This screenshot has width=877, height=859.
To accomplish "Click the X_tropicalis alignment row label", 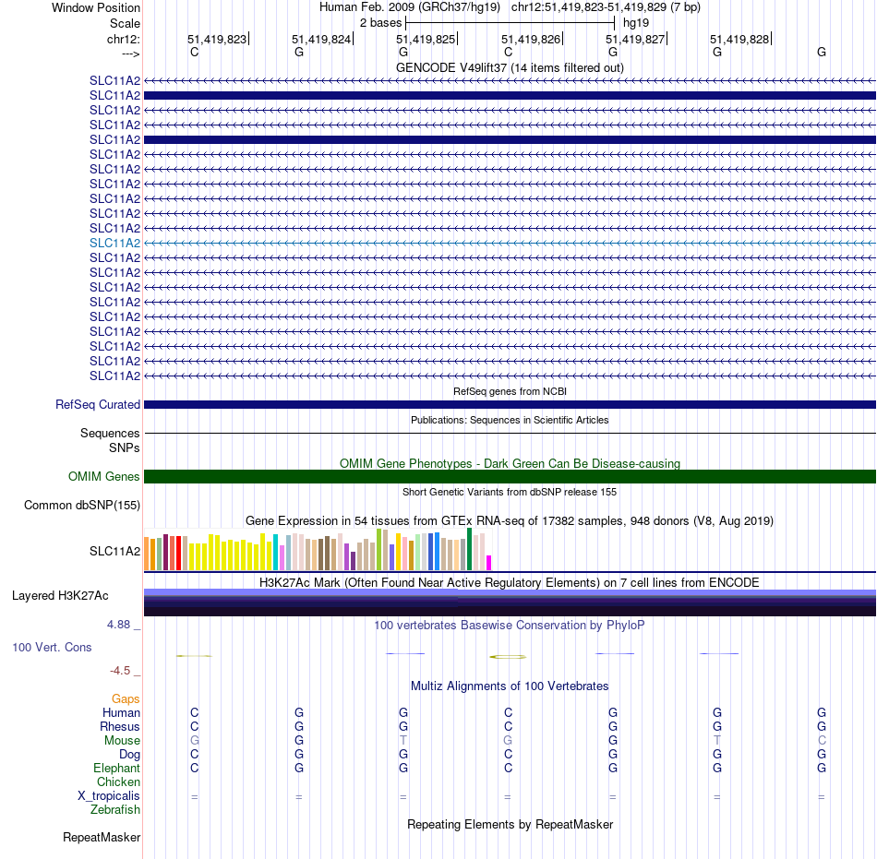I will tap(109, 796).
